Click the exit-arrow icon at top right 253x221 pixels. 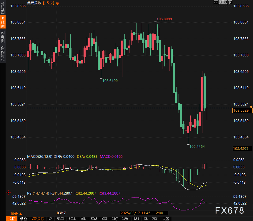pos(230,2)
